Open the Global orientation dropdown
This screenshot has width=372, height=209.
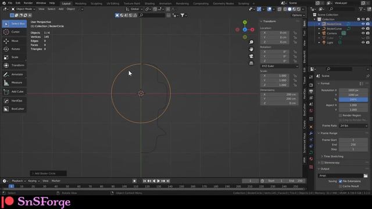134,9
